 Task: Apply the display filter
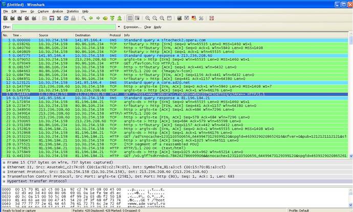click(x=158, y=27)
